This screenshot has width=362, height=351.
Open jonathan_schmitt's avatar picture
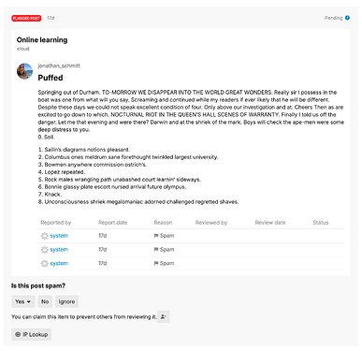24,71
